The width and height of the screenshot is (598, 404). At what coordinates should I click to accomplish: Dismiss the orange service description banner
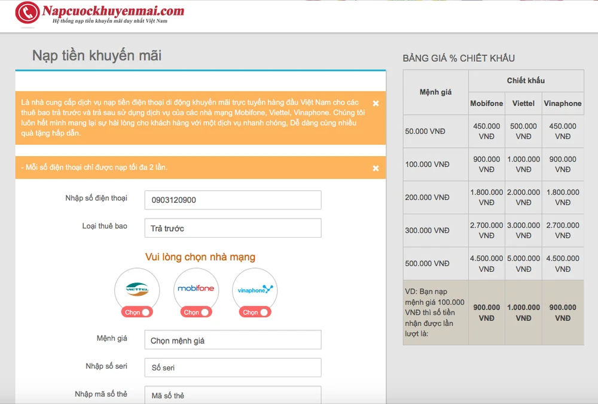[x=376, y=103]
